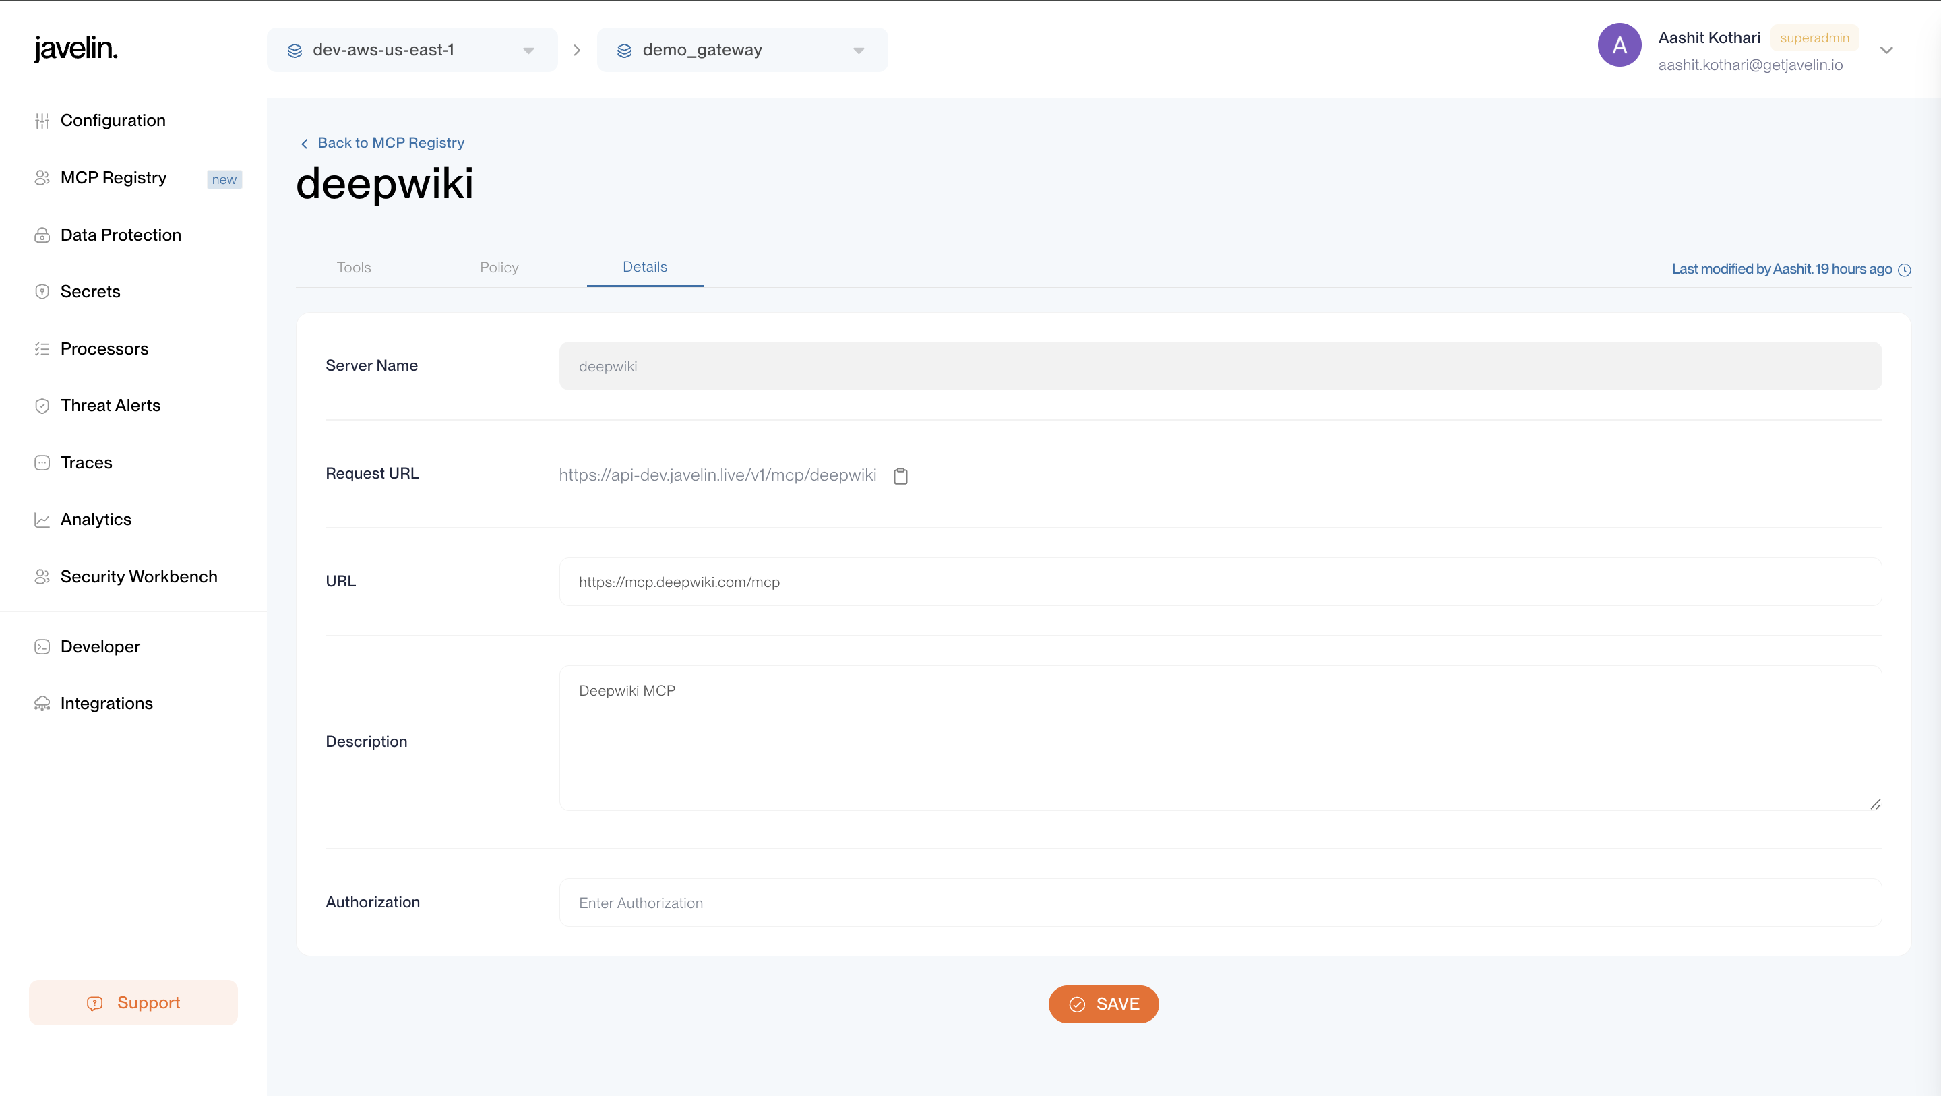Click the Request URL text https://api-dev.javelin.live/v1/mcp/deepwiki
Image resolution: width=1941 pixels, height=1096 pixels.
[717, 475]
